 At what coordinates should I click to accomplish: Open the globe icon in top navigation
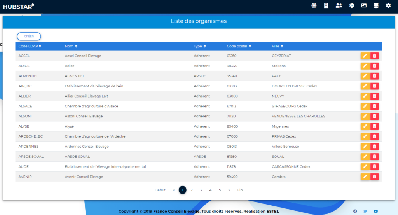pyautogui.click(x=314, y=5)
